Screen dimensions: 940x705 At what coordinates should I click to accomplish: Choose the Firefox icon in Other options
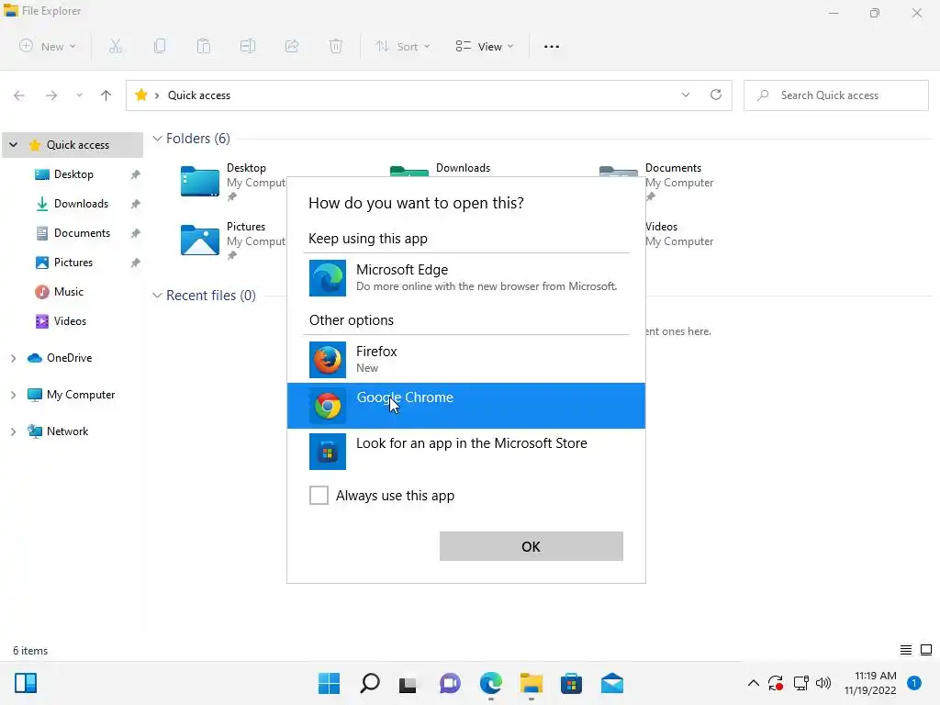tap(328, 360)
